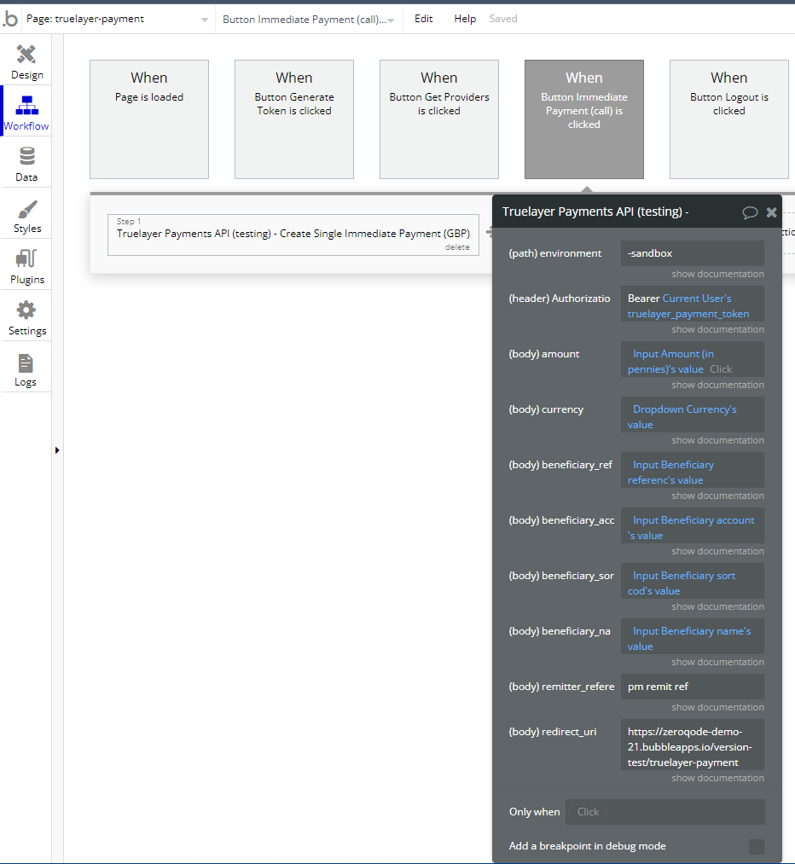The width and height of the screenshot is (795, 864).
Task: Click the (body) redirect_uri label
Action: (x=553, y=732)
